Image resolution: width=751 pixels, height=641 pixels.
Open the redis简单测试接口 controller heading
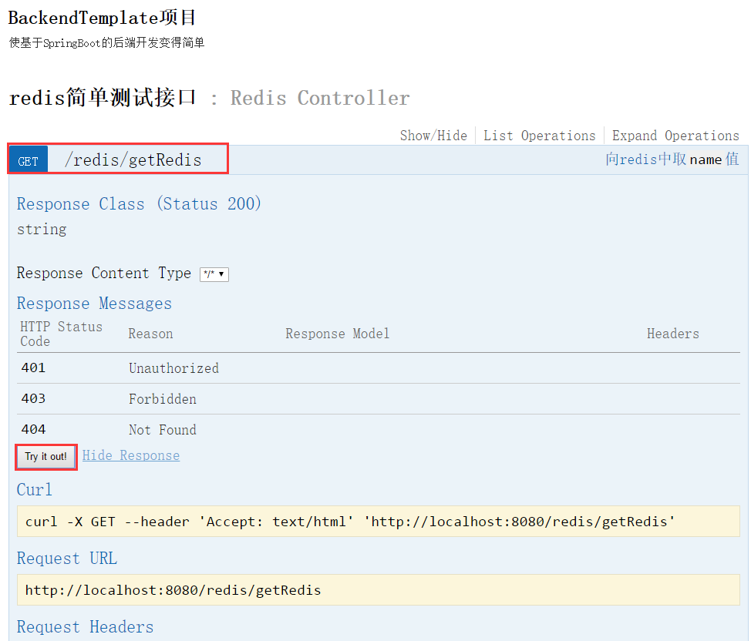click(x=103, y=98)
